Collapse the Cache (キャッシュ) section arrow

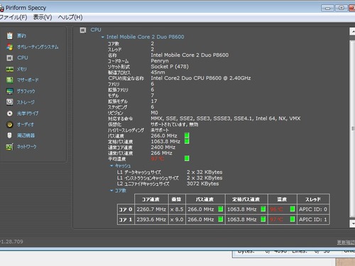tap(111, 166)
